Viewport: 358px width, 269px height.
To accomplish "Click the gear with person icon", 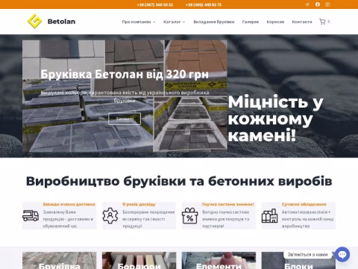I will coord(110,216).
